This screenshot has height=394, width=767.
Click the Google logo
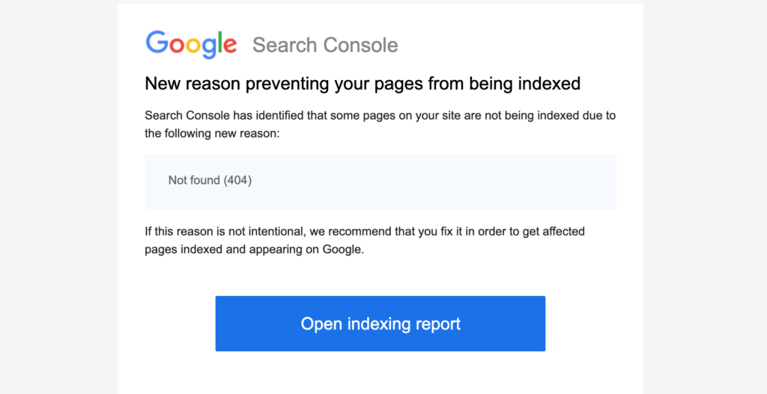click(191, 44)
